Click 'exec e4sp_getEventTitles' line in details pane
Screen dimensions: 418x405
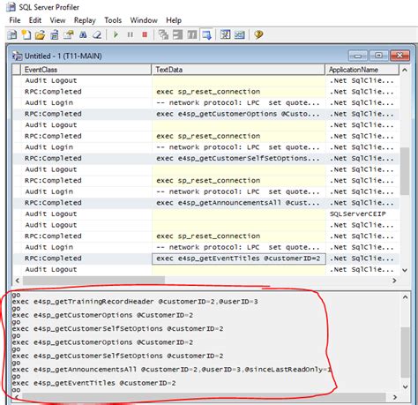point(93,383)
